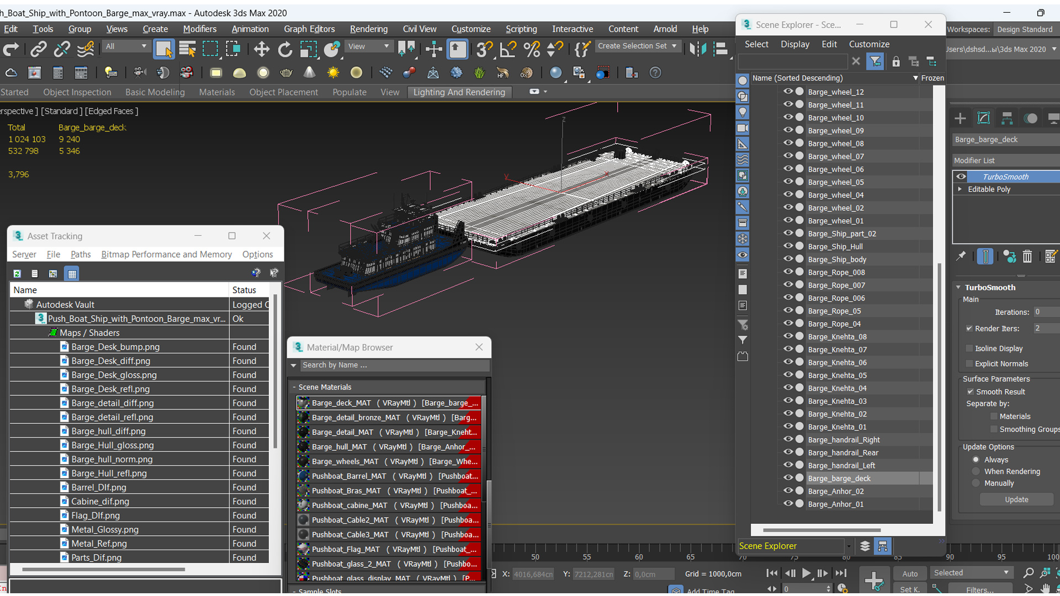Click Display Lights bulb icon in Scene Explorer

(x=743, y=112)
